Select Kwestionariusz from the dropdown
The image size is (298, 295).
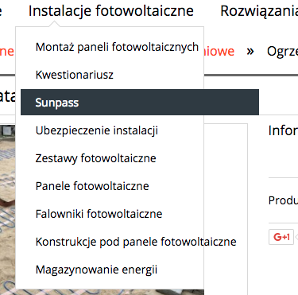[75, 75]
